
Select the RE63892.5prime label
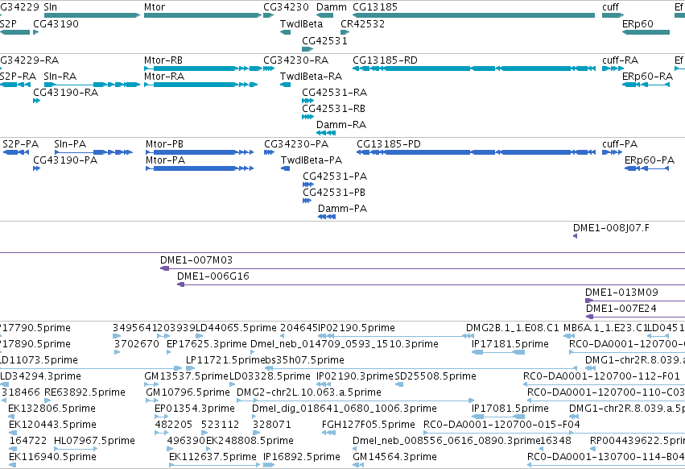click(85, 392)
